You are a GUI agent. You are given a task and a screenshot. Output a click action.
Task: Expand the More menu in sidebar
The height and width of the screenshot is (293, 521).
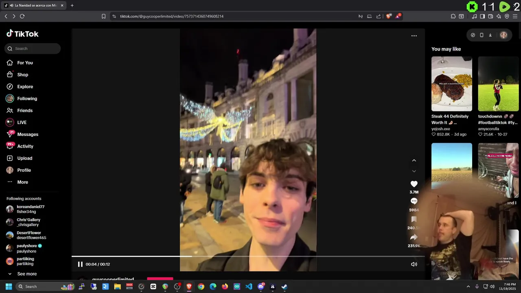point(22,182)
